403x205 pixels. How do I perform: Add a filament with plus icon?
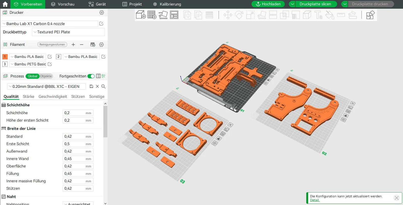click(73, 45)
